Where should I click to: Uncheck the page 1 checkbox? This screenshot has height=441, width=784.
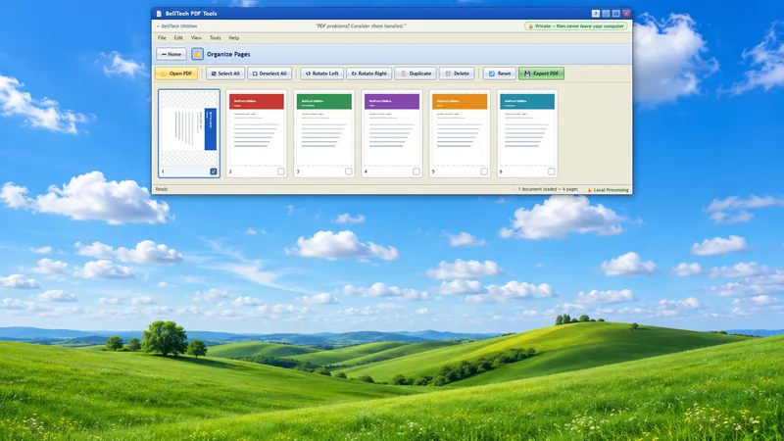click(x=214, y=171)
